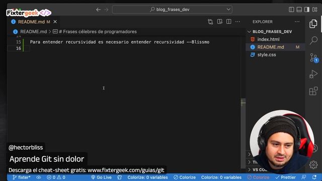Toggle the primary side bar layout icon
This screenshot has height=181, width=322.
pyautogui.click(x=291, y=10)
